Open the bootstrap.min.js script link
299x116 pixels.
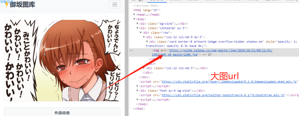tap(223, 95)
